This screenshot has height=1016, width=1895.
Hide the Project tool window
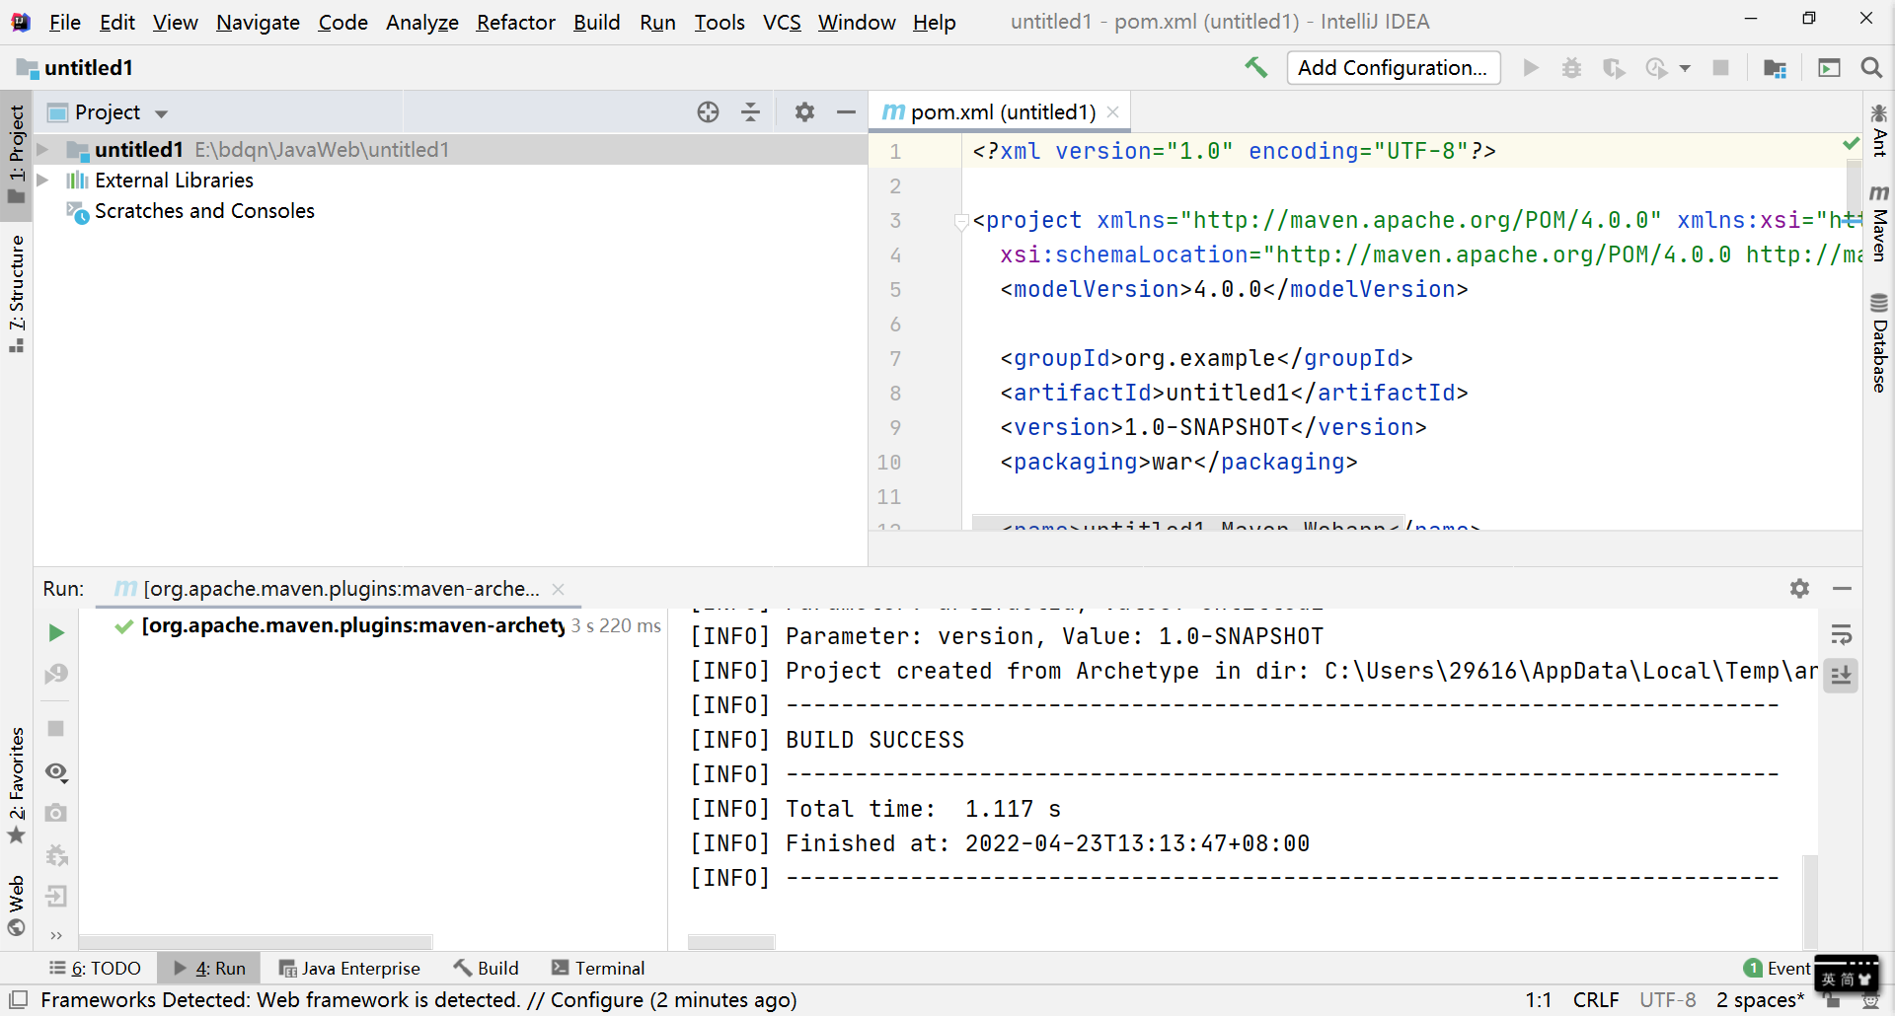click(x=846, y=112)
